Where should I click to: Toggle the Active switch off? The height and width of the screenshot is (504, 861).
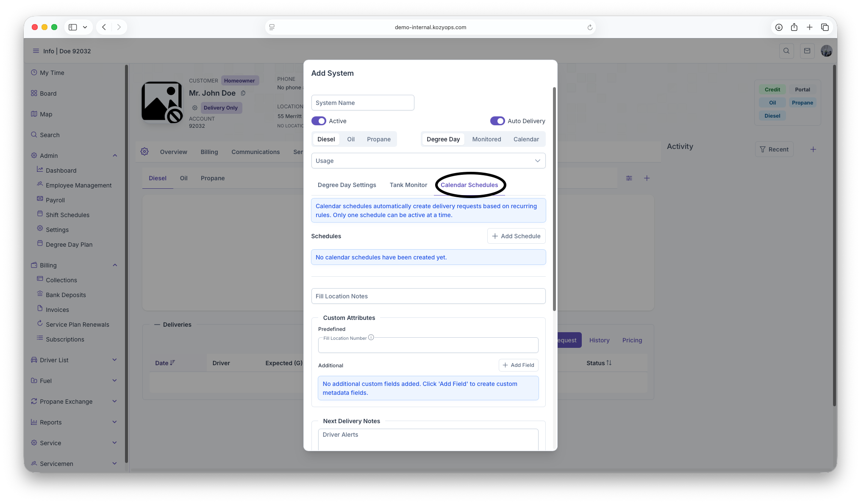[x=319, y=121]
